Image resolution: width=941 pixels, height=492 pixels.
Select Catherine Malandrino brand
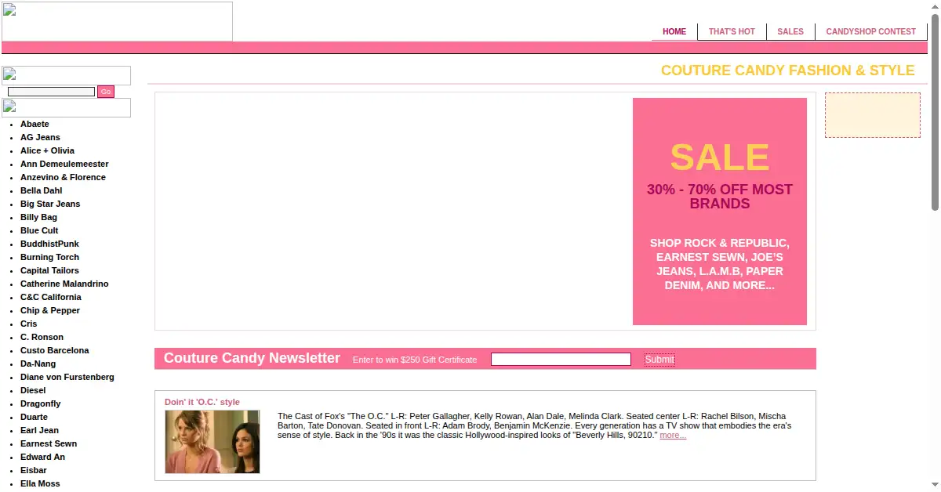point(64,284)
